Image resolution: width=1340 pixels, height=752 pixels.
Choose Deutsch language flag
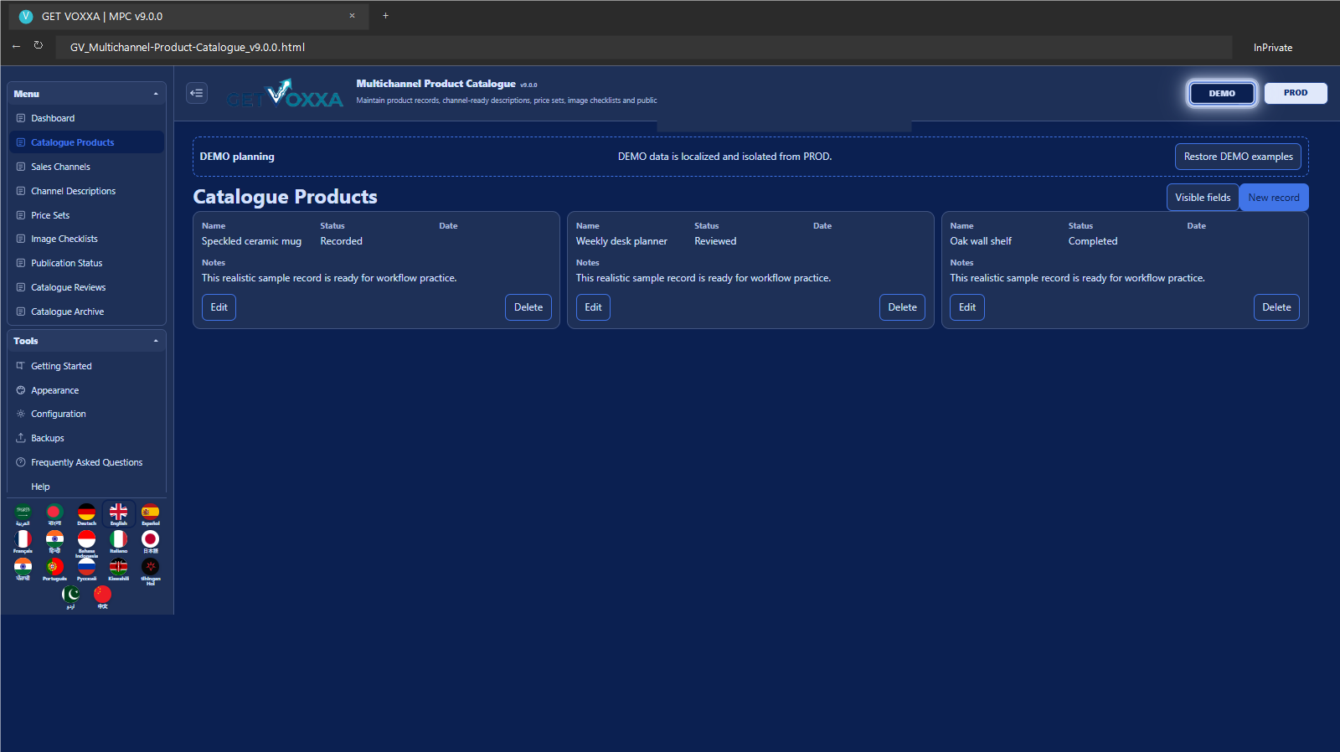86,515
